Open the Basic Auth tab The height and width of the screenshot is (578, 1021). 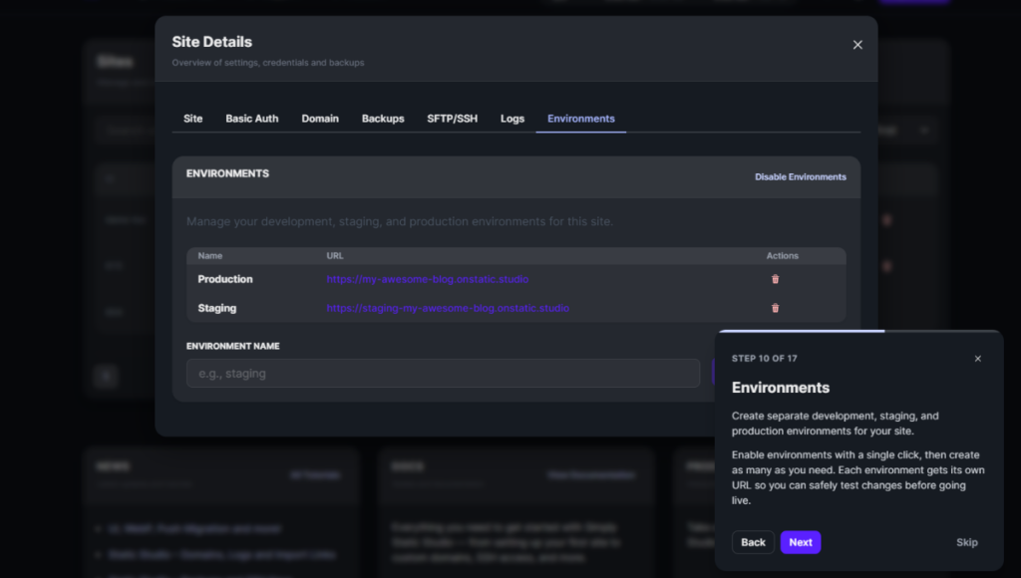[252, 119]
